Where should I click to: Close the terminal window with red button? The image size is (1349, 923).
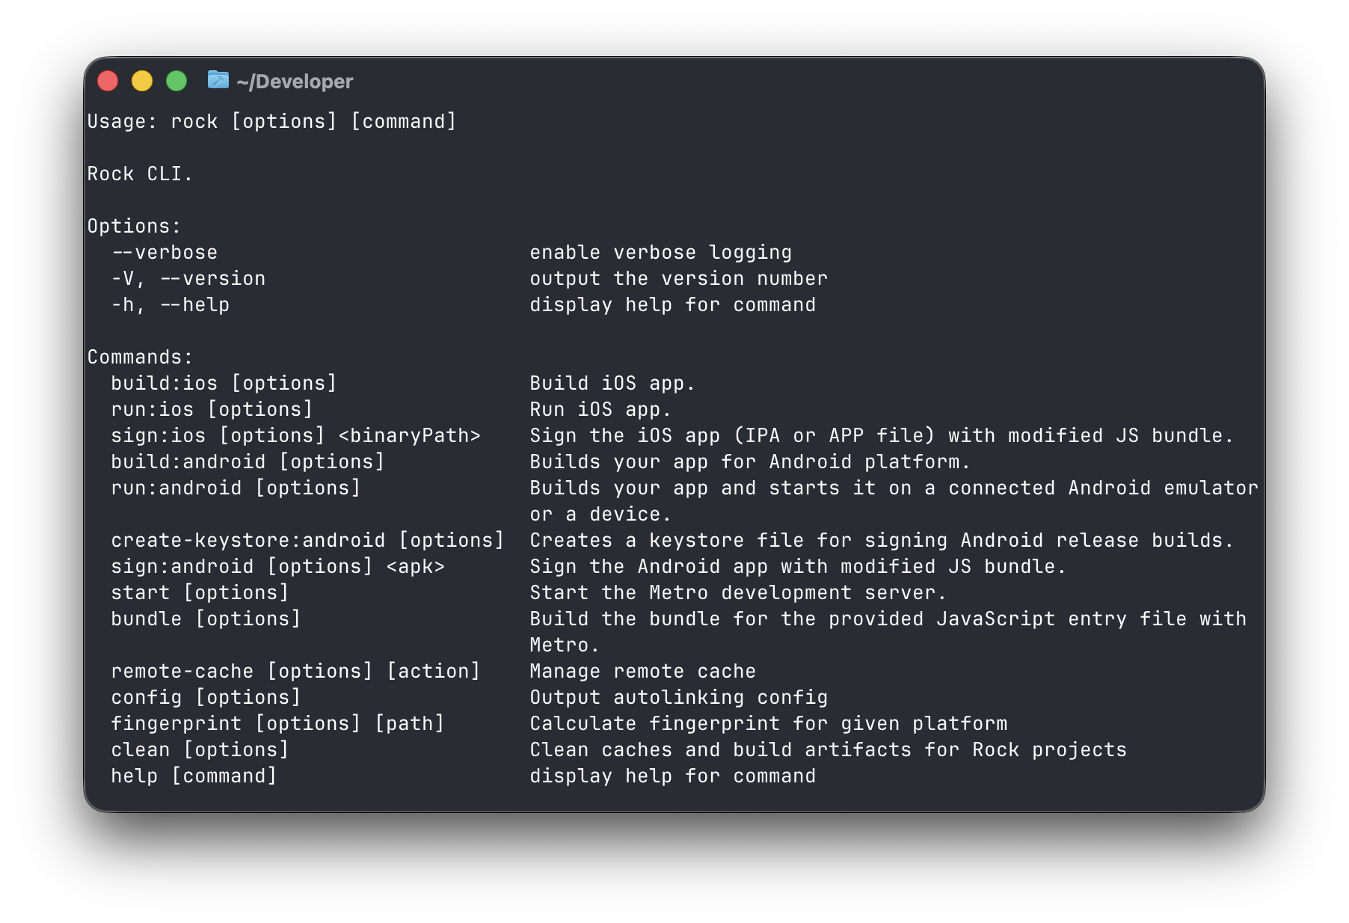pos(108,81)
